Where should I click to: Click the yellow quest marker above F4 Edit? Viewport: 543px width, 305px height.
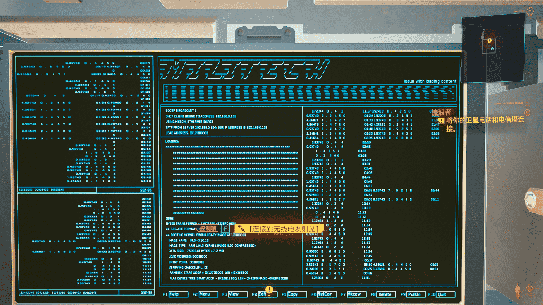pos(269,290)
